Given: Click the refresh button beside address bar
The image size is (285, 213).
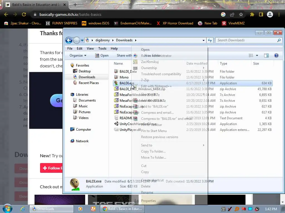Looking at the screenshot, I should pos(210,40).
